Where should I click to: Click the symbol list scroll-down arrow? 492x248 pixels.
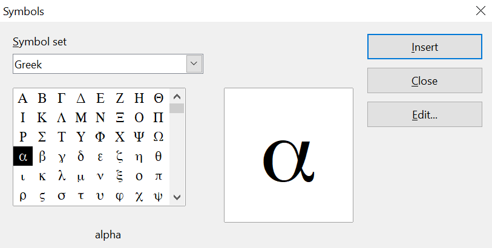[177, 197]
